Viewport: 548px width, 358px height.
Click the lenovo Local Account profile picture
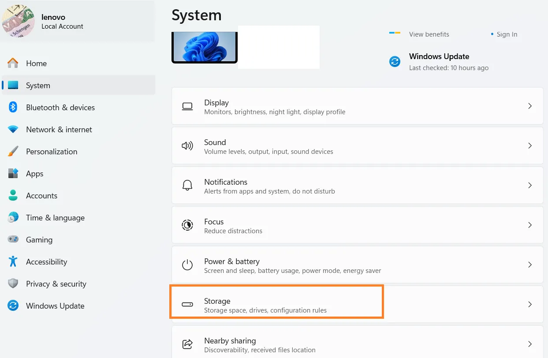(19, 21)
